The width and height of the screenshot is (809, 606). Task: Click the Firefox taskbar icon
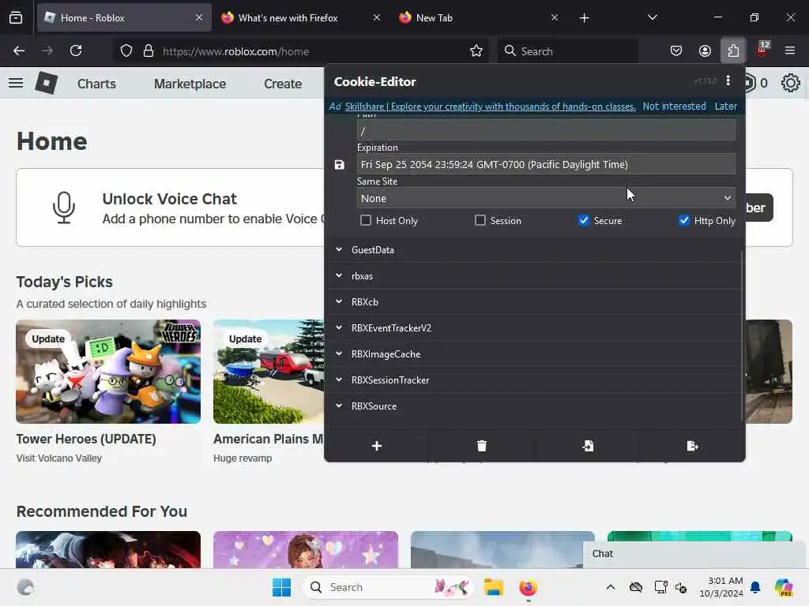528,587
